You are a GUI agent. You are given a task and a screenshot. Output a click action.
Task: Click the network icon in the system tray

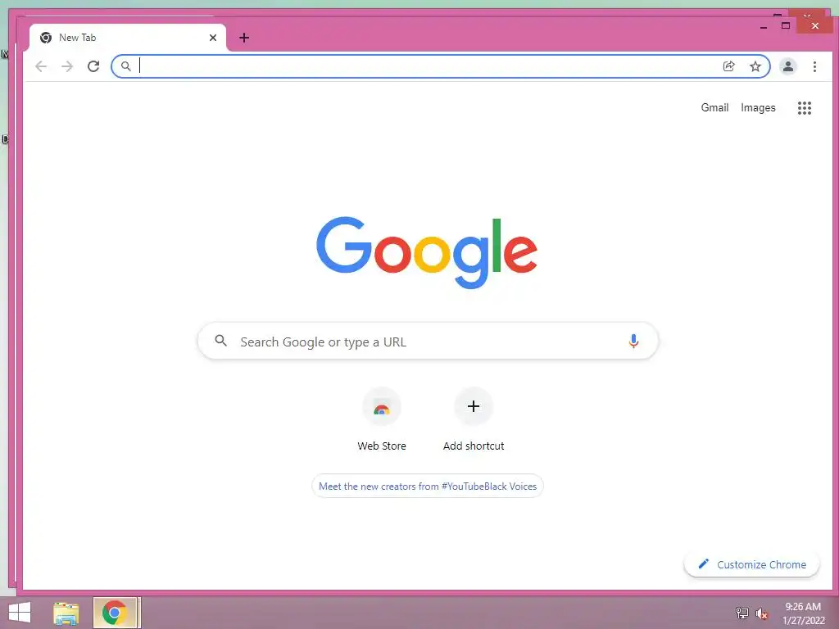[x=742, y=613]
